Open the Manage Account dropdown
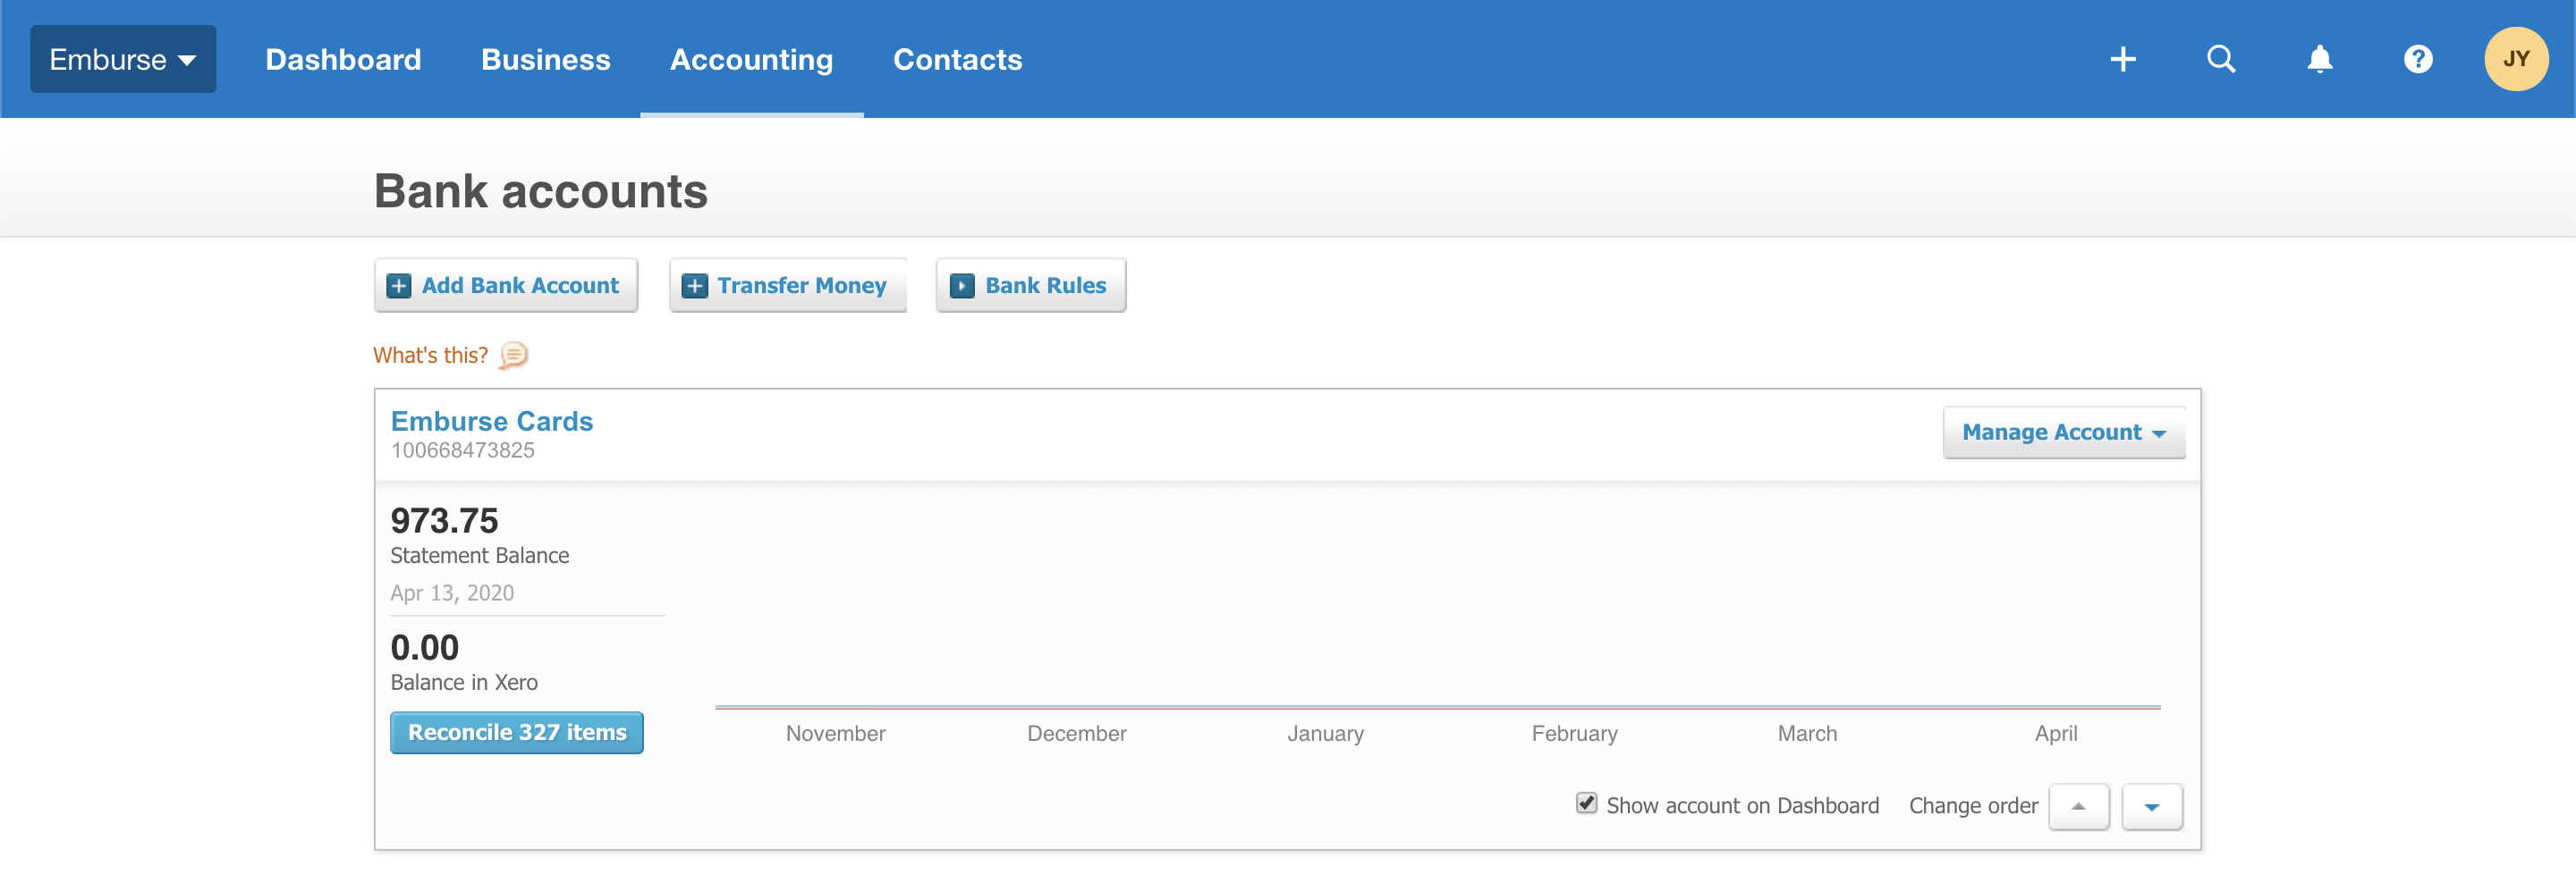The width and height of the screenshot is (2576, 874). coord(2063,433)
